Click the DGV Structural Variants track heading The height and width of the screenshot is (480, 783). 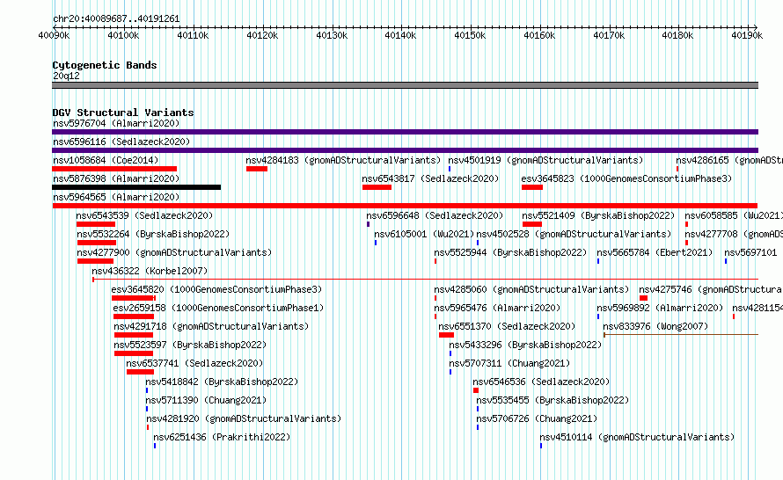tap(123, 113)
